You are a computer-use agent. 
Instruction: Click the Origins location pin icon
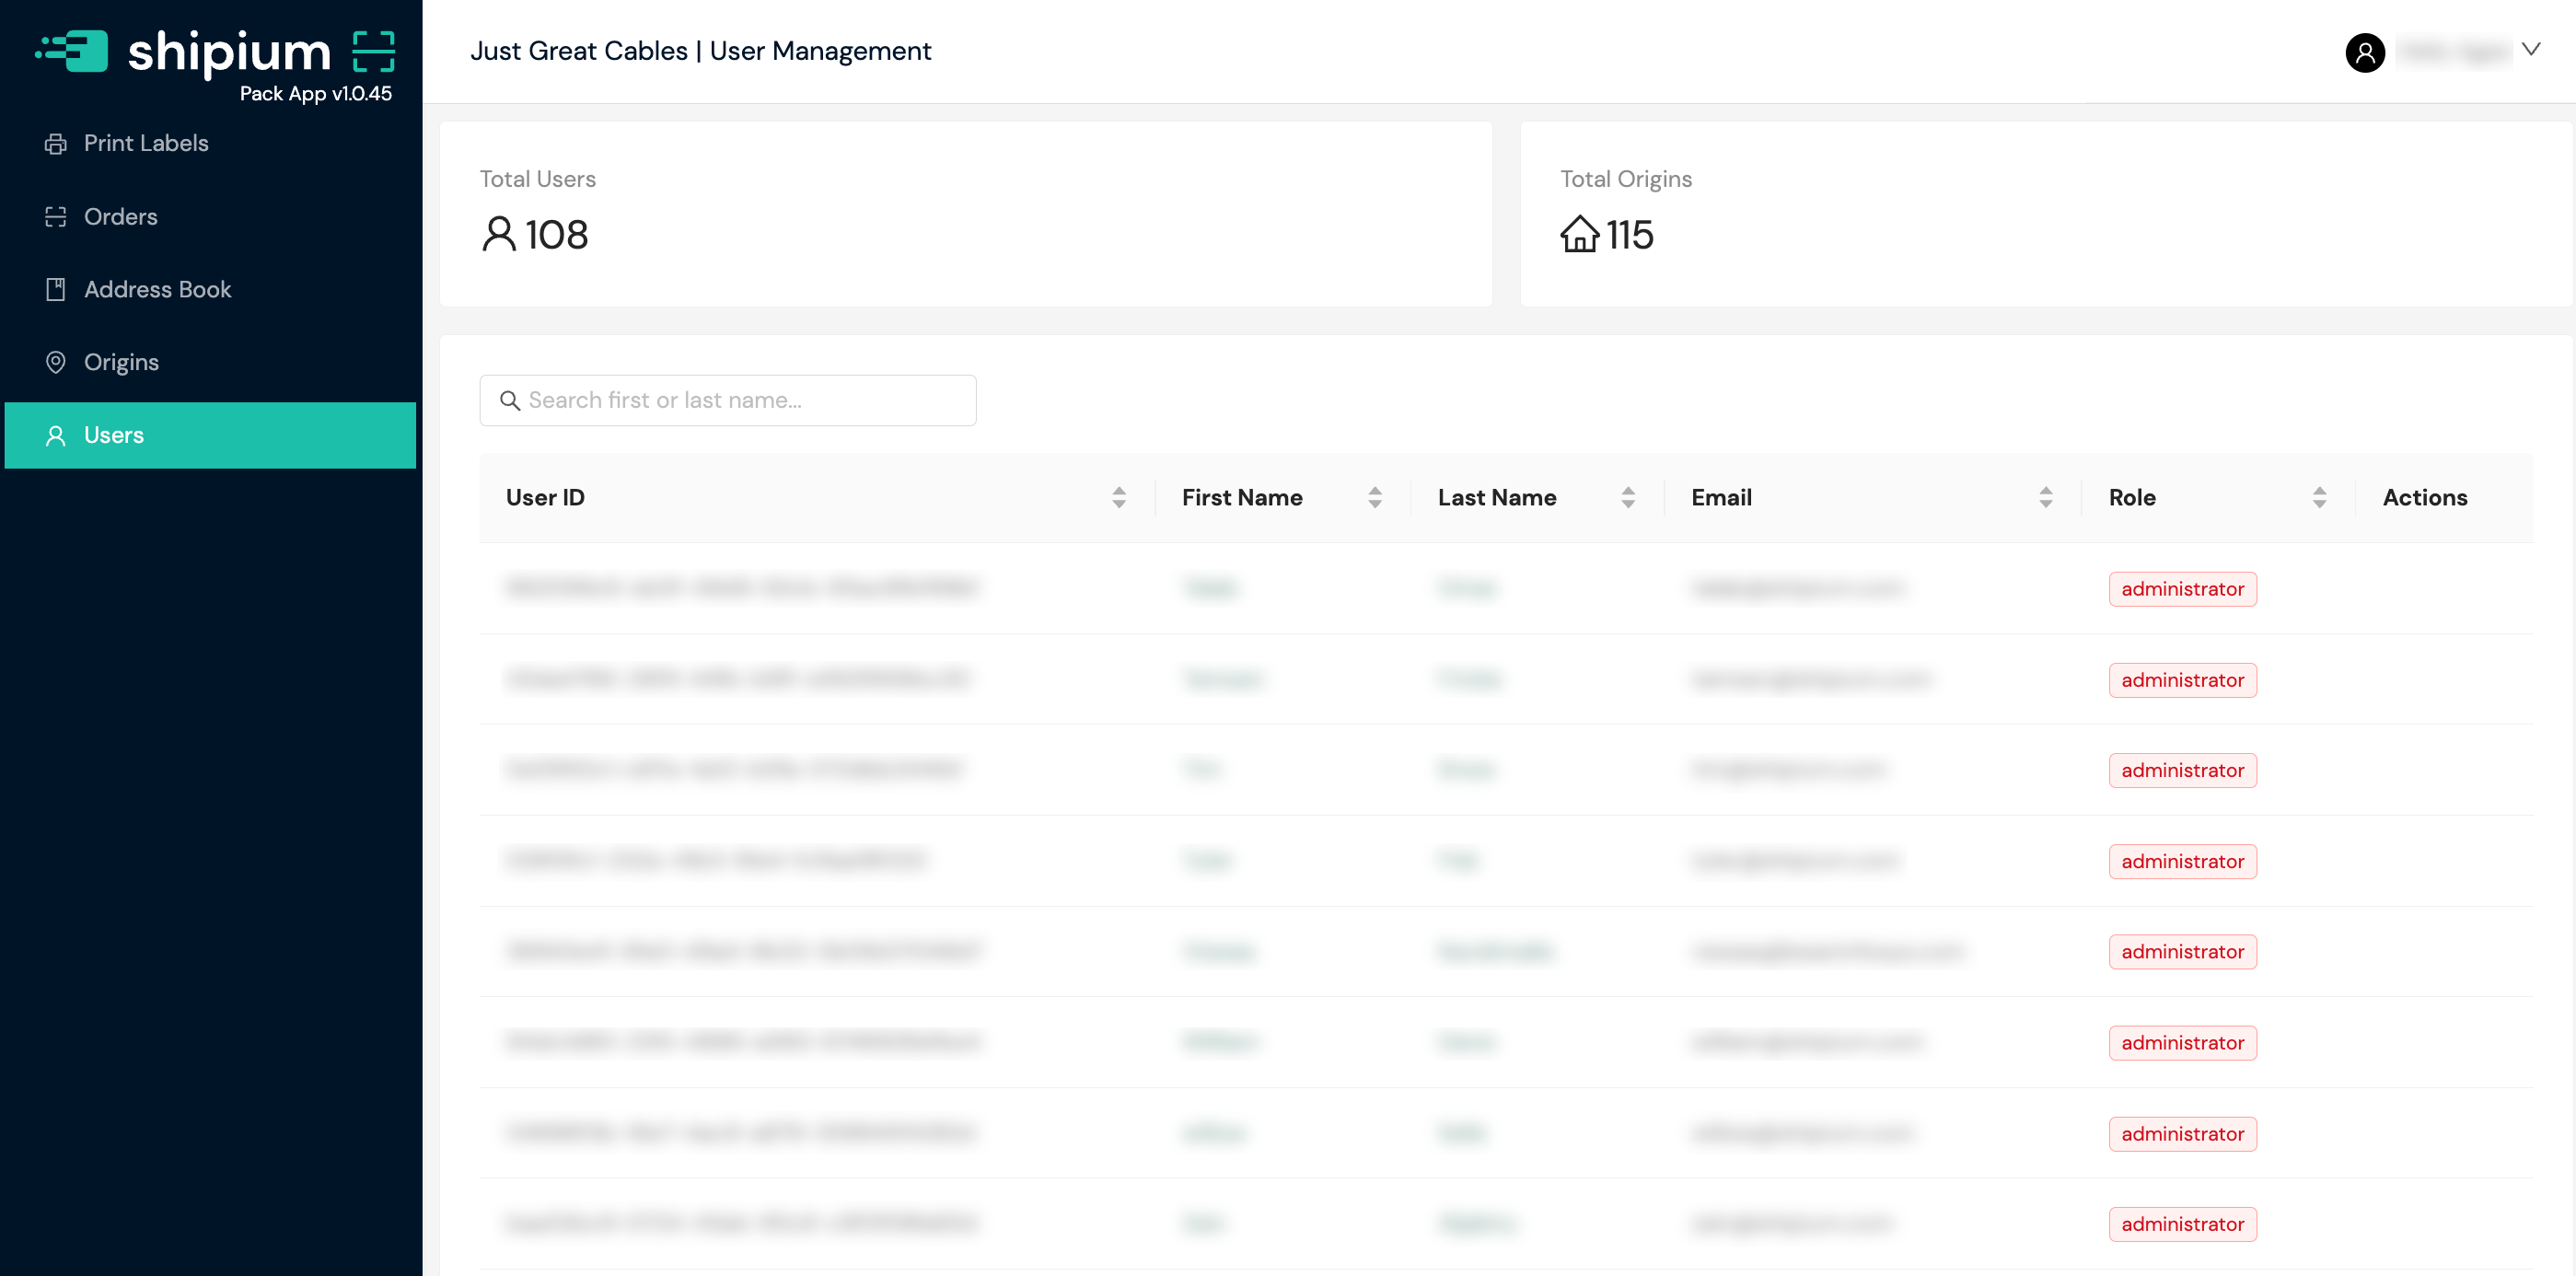[x=56, y=362]
